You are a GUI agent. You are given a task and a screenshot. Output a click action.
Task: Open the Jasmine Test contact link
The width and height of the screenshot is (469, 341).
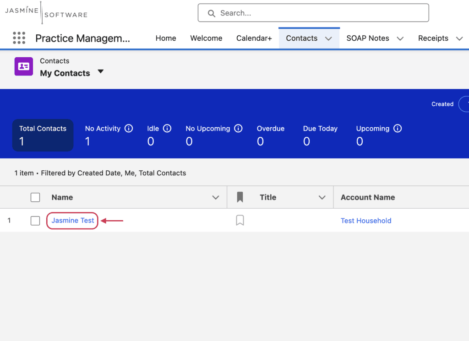(x=73, y=221)
